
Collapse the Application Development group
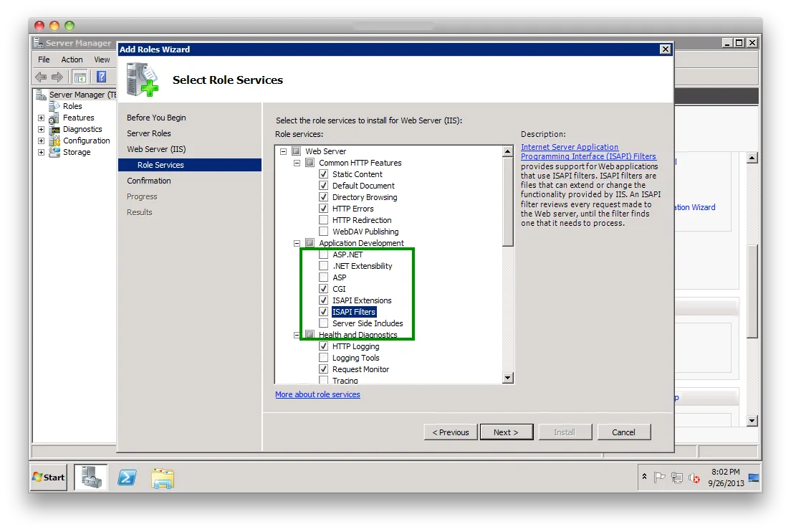click(x=297, y=243)
